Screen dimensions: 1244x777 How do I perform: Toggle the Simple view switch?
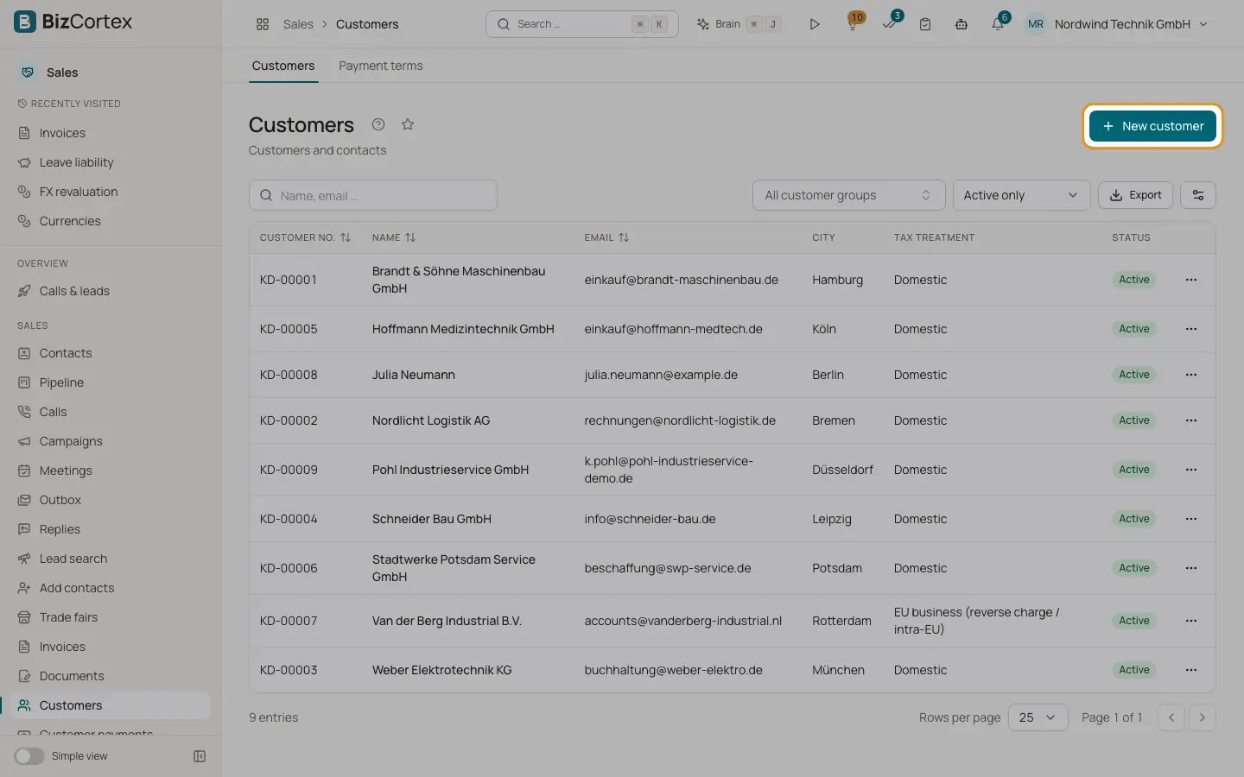tap(29, 756)
